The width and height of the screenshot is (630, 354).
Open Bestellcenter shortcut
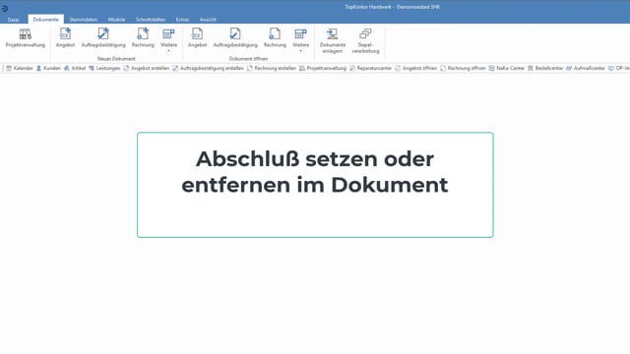(545, 68)
